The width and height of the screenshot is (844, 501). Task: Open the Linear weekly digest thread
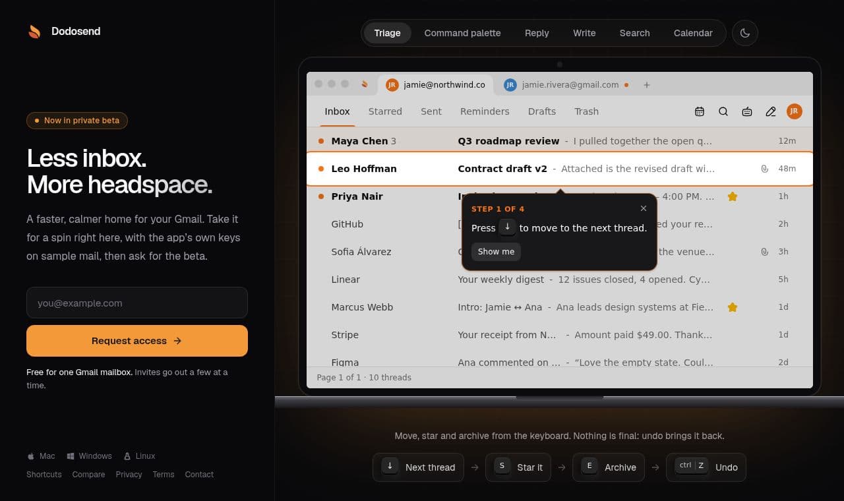point(560,280)
